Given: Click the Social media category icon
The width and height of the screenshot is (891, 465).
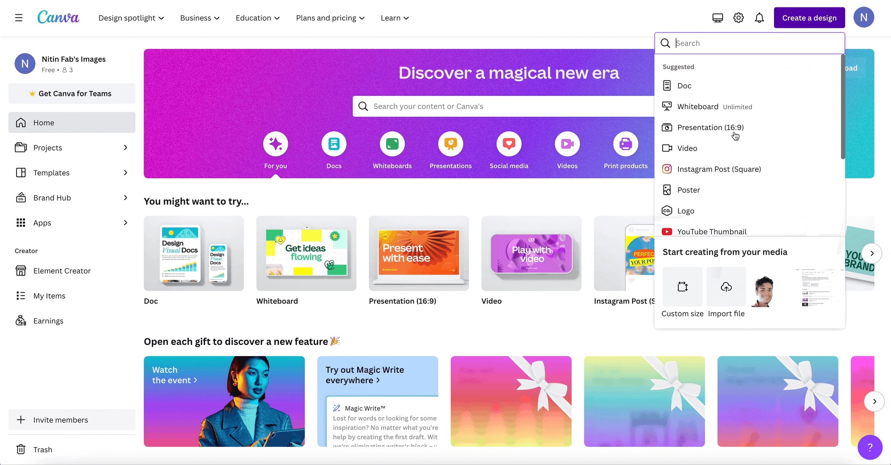Looking at the screenshot, I should [x=509, y=144].
